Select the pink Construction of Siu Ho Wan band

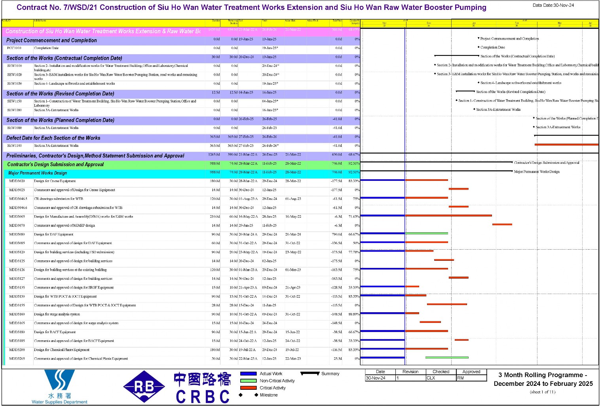pos(182,31)
